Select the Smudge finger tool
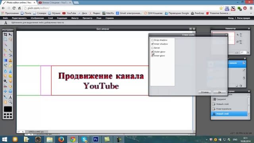254x143 pixels. (x=5, y=76)
